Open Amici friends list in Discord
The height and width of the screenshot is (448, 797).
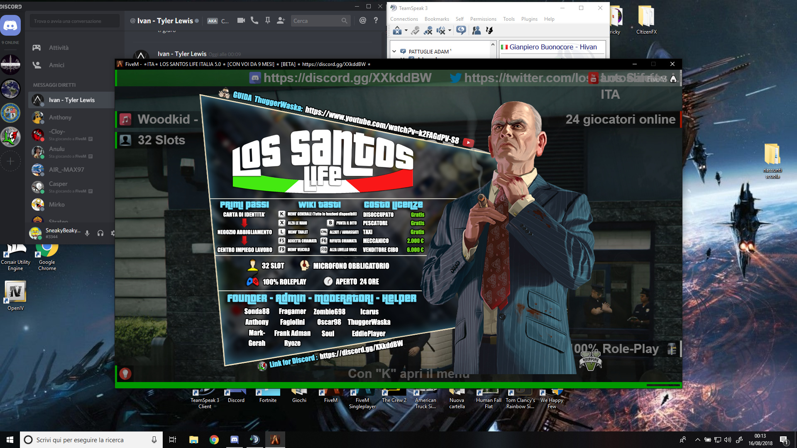click(x=71, y=65)
